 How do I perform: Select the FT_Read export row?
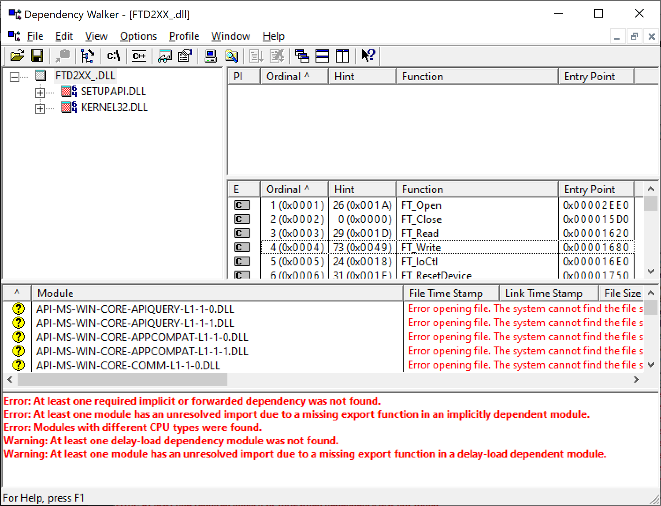[x=431, y=233]
